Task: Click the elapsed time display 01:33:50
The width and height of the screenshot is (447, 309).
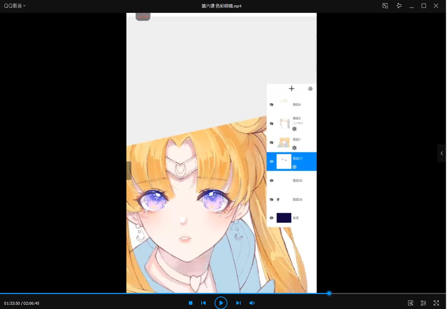Action: click(12, 303)
